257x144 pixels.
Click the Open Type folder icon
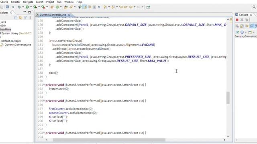tap(66, 7)
